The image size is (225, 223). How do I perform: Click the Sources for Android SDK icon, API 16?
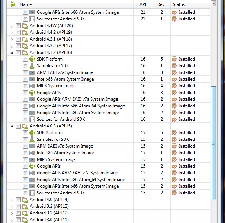point(32,119)
